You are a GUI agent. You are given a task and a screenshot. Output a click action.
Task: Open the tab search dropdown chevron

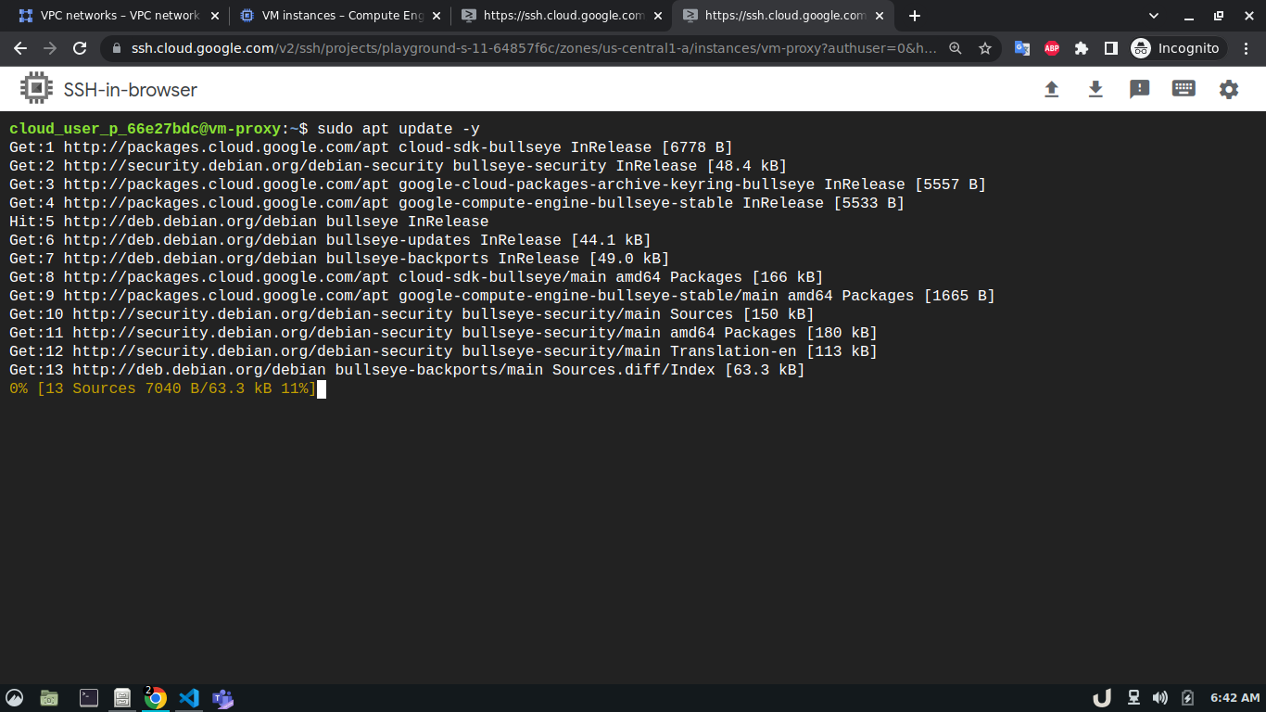click(1154, 16)
